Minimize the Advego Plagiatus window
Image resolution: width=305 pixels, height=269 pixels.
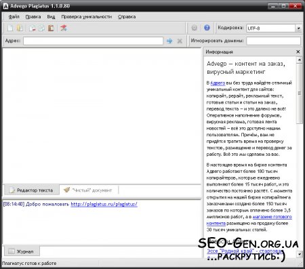[273, 6]
